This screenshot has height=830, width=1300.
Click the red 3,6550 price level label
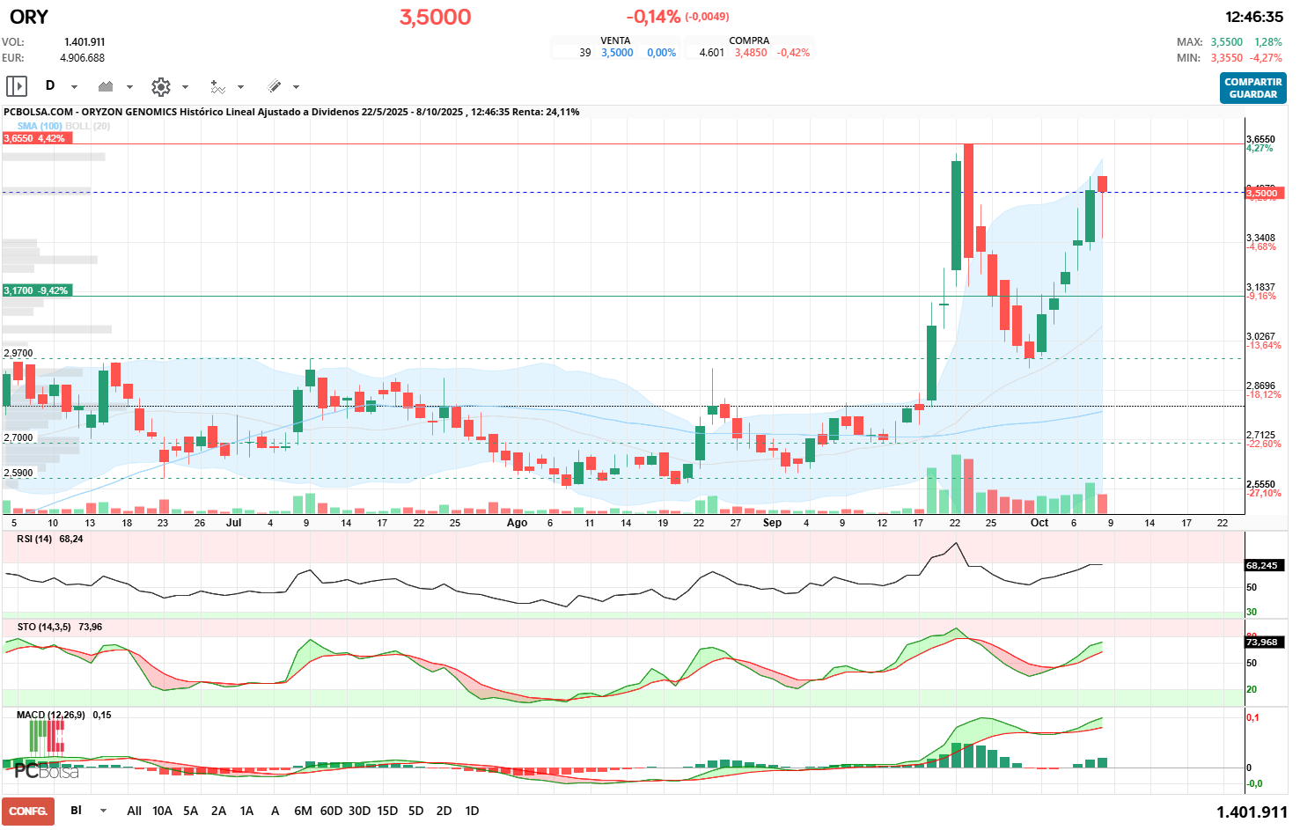34,138
